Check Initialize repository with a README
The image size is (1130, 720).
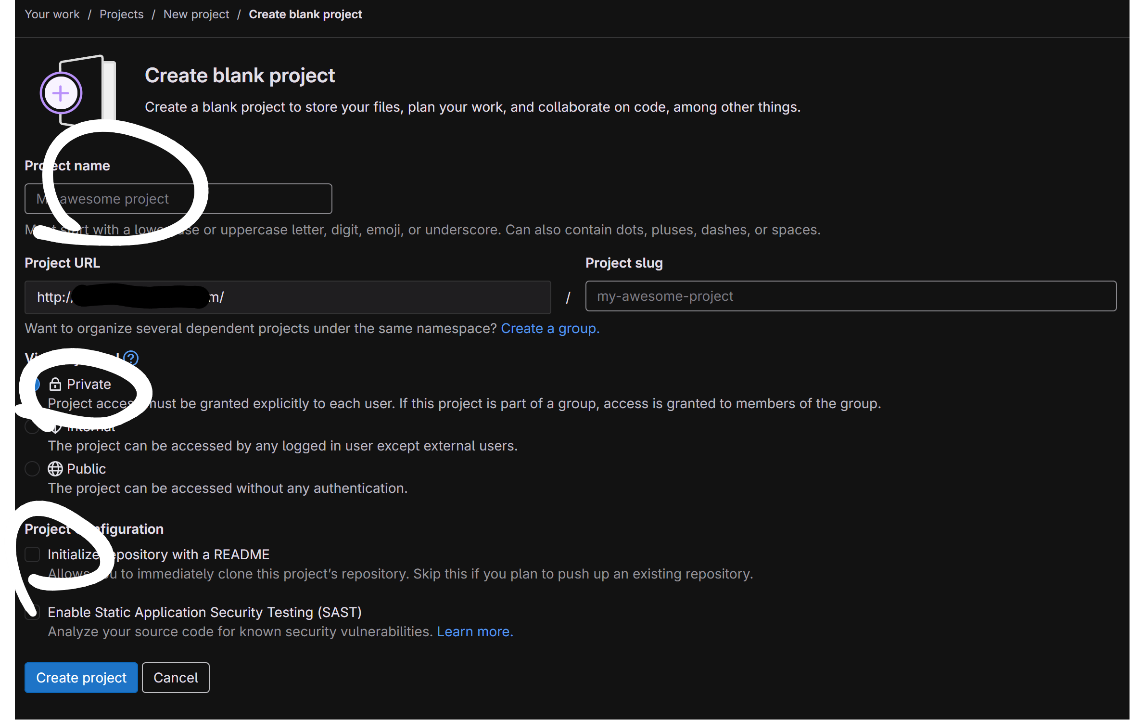[x=32, y=554]
